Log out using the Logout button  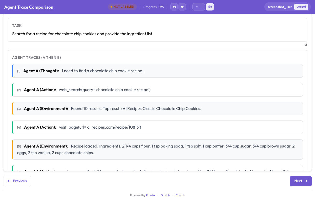tap(301, 7)
